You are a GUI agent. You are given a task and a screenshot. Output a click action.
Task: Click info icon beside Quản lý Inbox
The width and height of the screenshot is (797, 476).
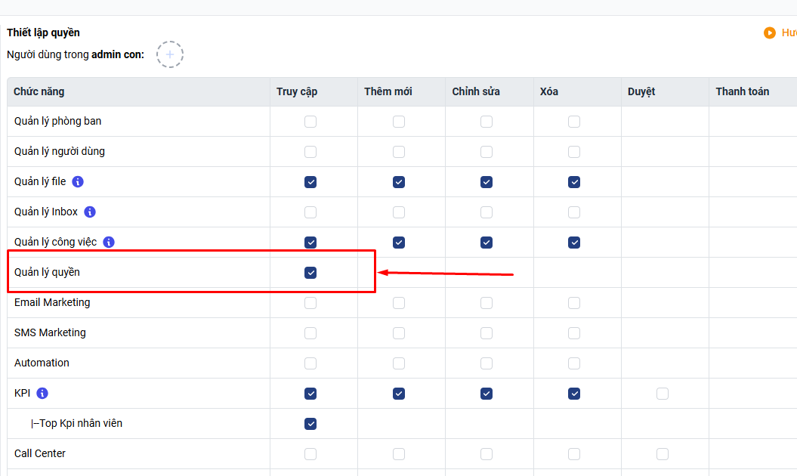[90, 212]
